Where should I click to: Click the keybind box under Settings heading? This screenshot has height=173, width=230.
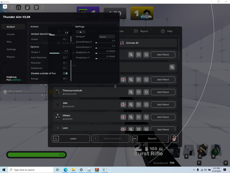80,32
